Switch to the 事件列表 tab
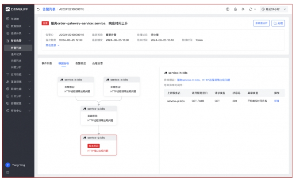Image resolution: width=296 pixels, height=180 pixels. point(47,63)
